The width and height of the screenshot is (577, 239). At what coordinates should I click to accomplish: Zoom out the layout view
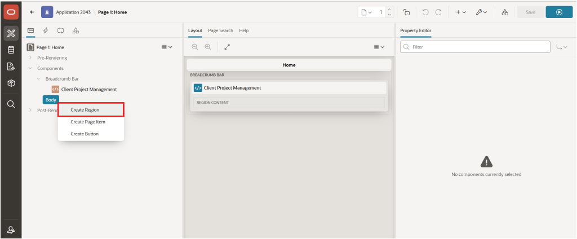coord(194,47)
